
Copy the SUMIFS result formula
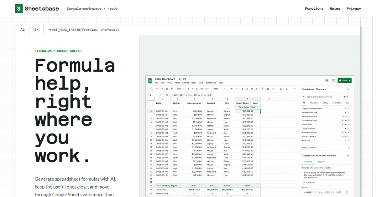[x=347, y=192]
